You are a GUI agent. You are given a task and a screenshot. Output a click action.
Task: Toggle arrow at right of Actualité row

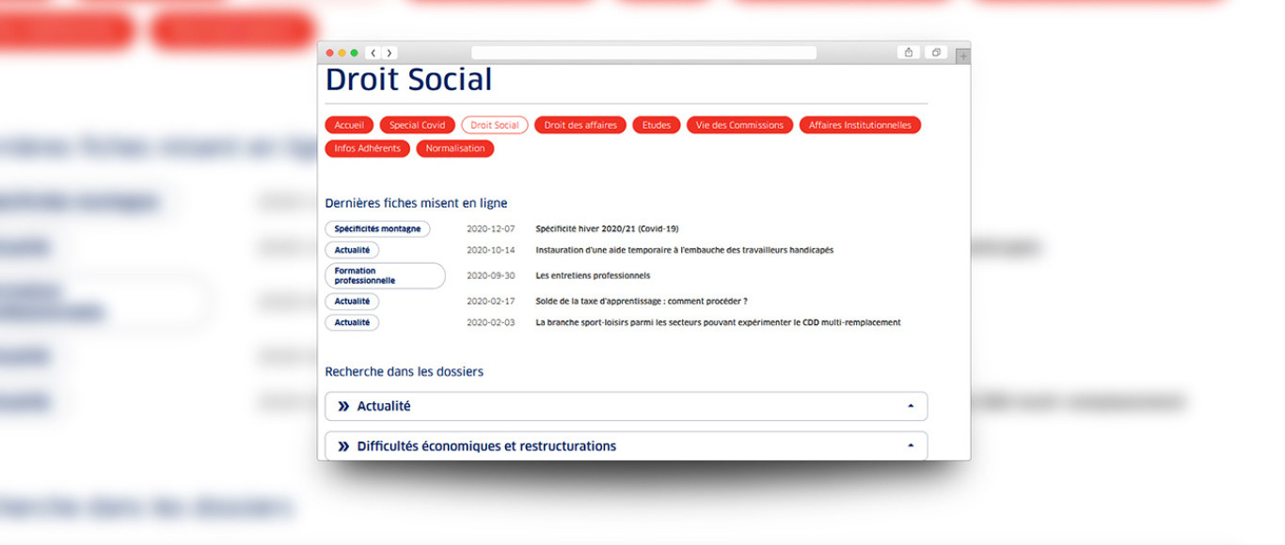pos(911,406)
